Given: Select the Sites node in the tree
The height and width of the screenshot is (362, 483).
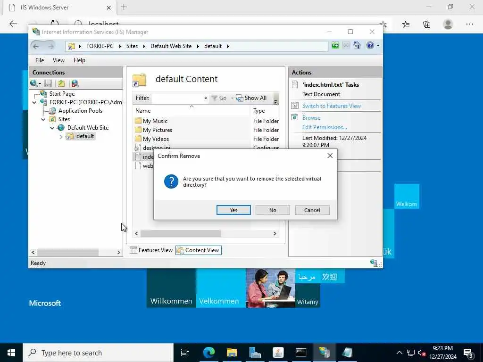Looking at the screenshot, I should tap(64, 119).
